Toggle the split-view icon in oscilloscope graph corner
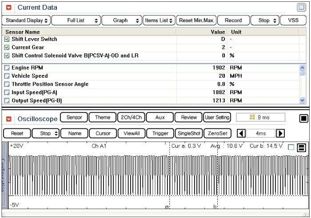 (302, 148)
